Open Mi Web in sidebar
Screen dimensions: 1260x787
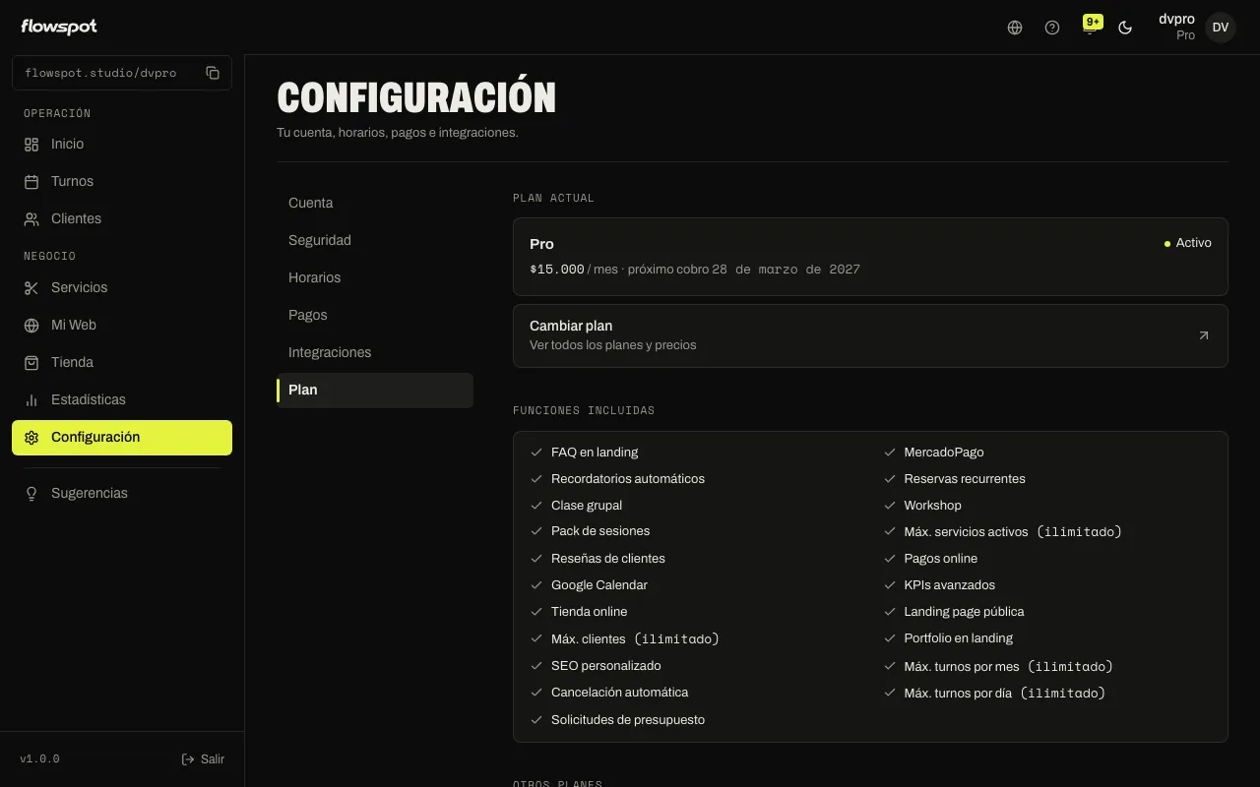coord(122,325)
